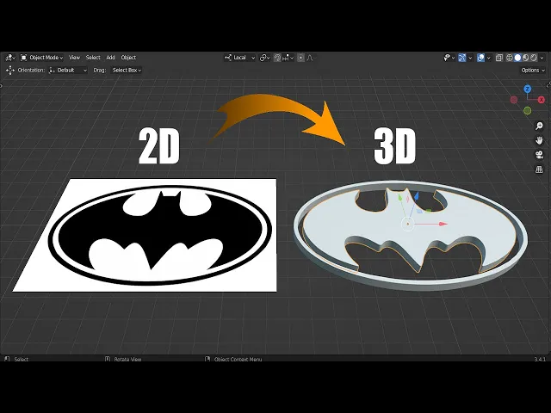This screenshot has width=551, height=413.
Task: Open the Object menu
Action: 128,58
